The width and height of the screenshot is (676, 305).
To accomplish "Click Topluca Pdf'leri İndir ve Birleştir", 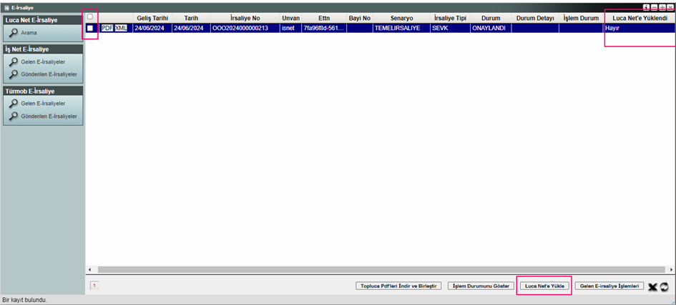I will coord(398,286).
